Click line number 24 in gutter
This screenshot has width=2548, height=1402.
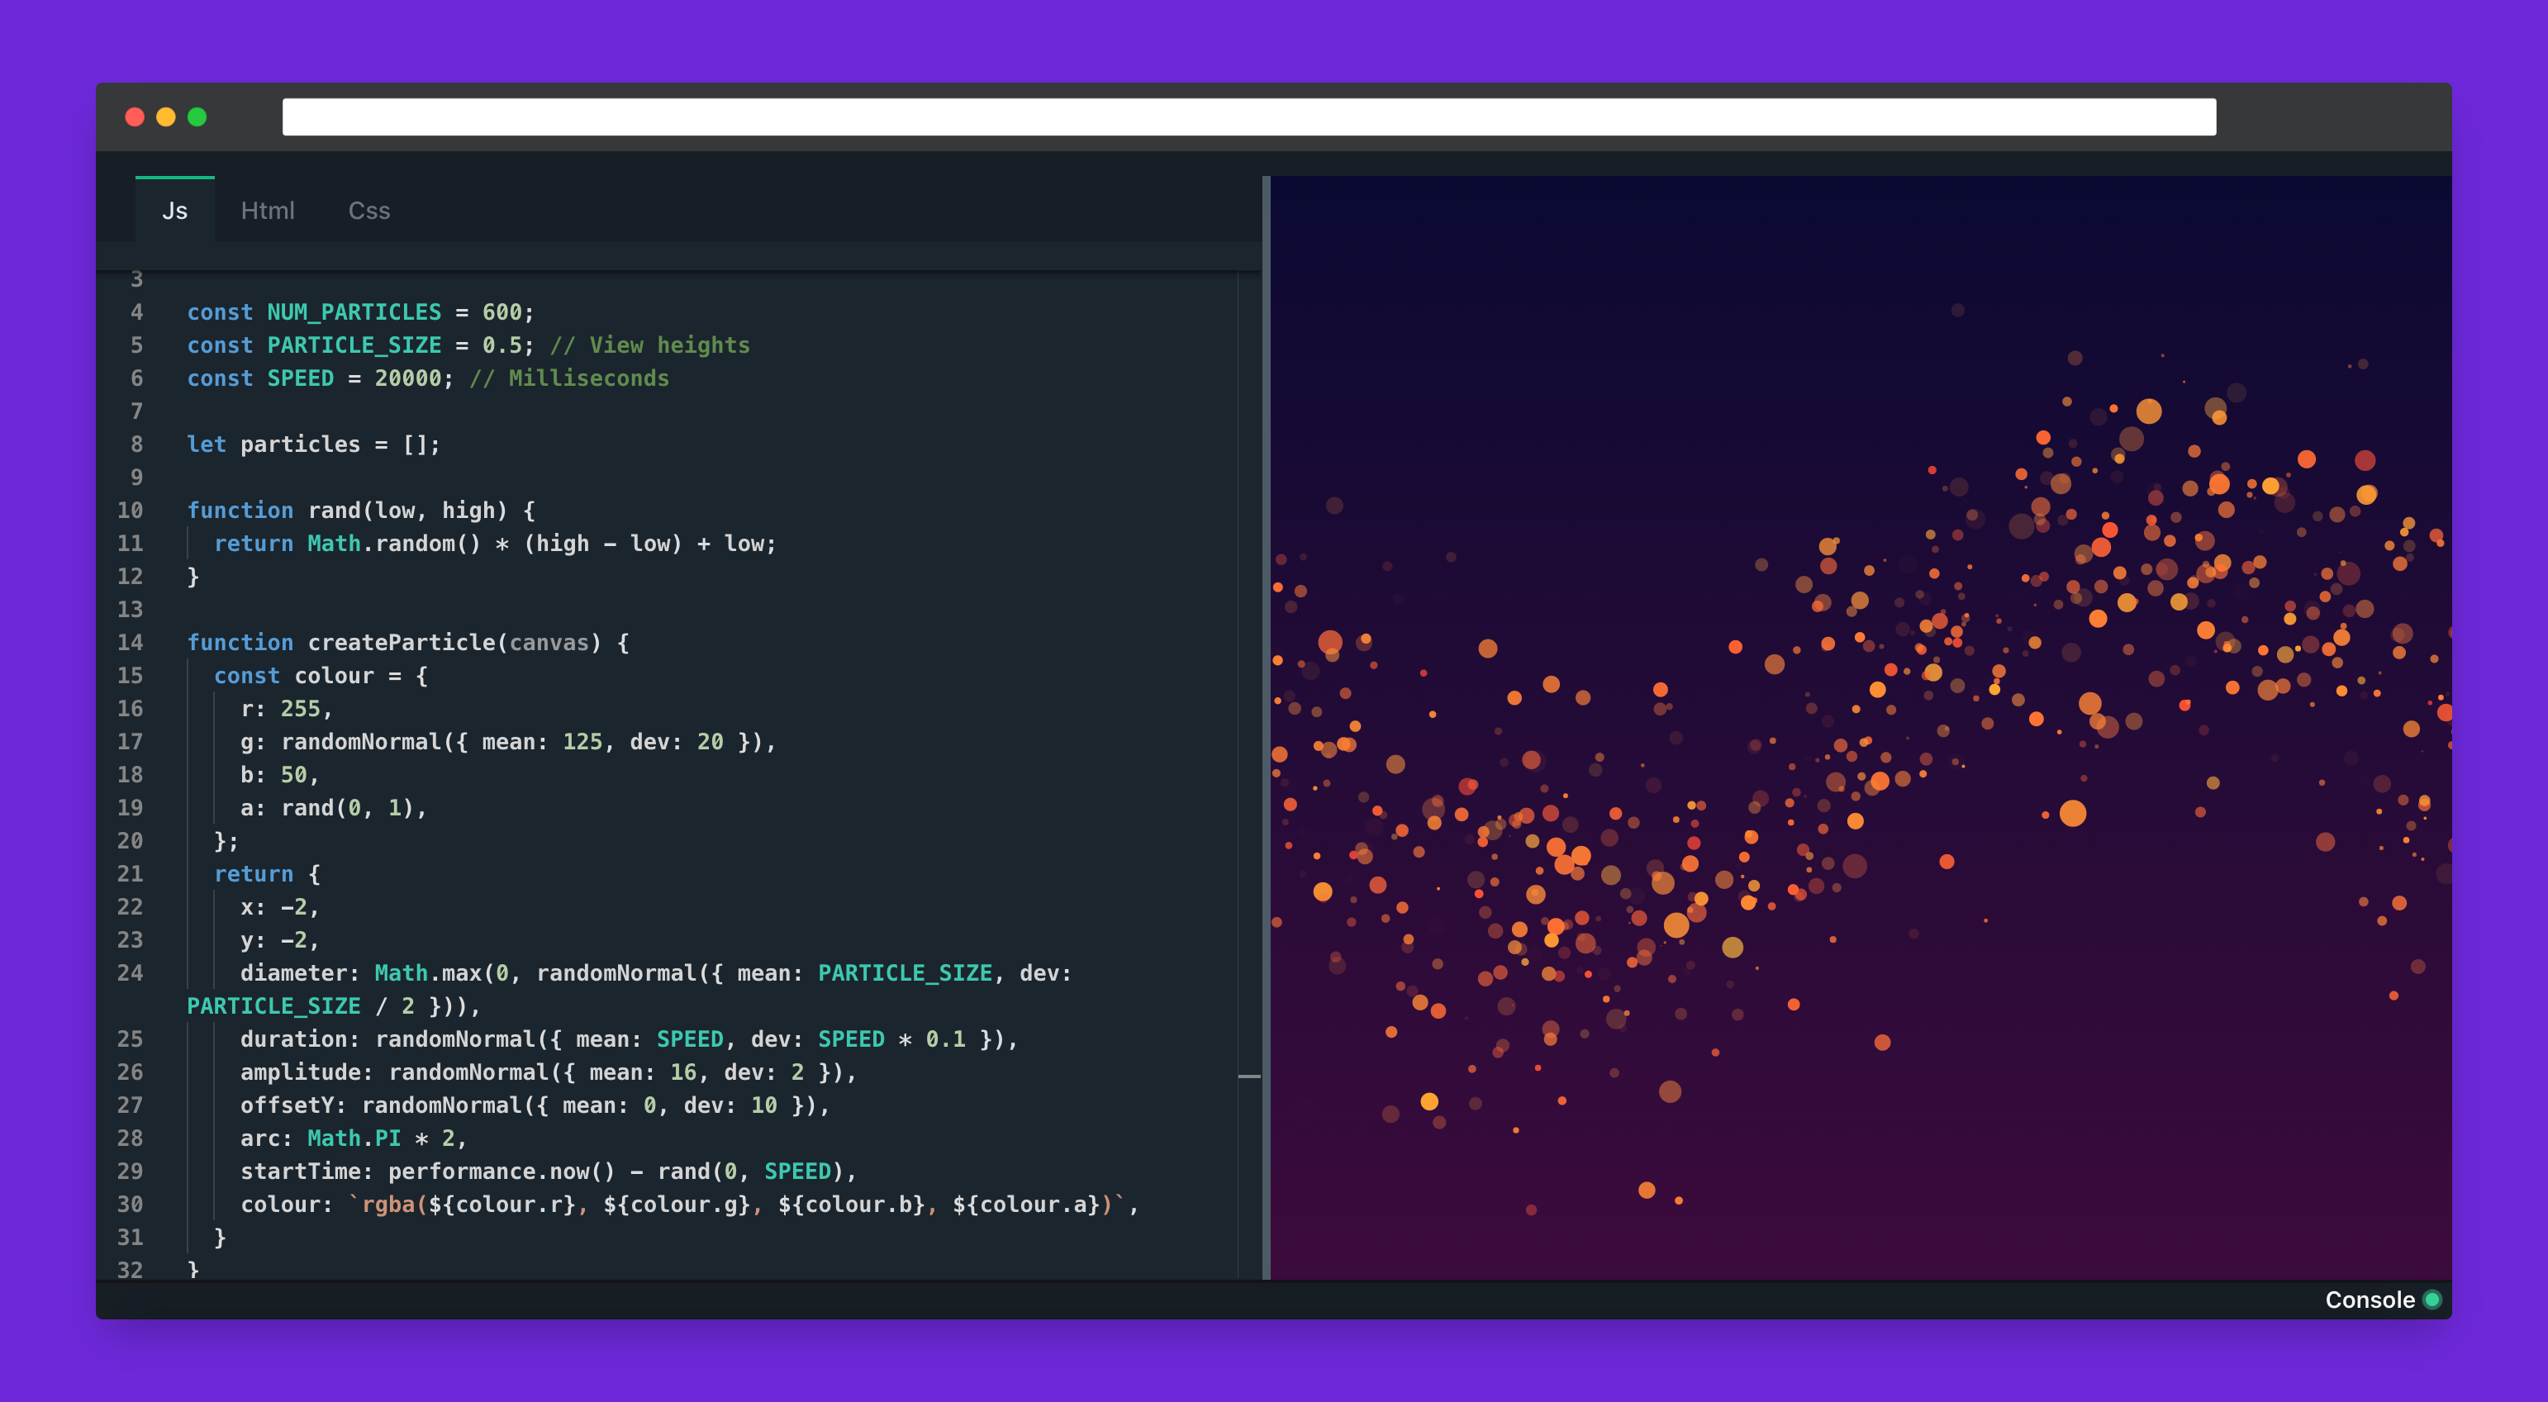(130, 972)
